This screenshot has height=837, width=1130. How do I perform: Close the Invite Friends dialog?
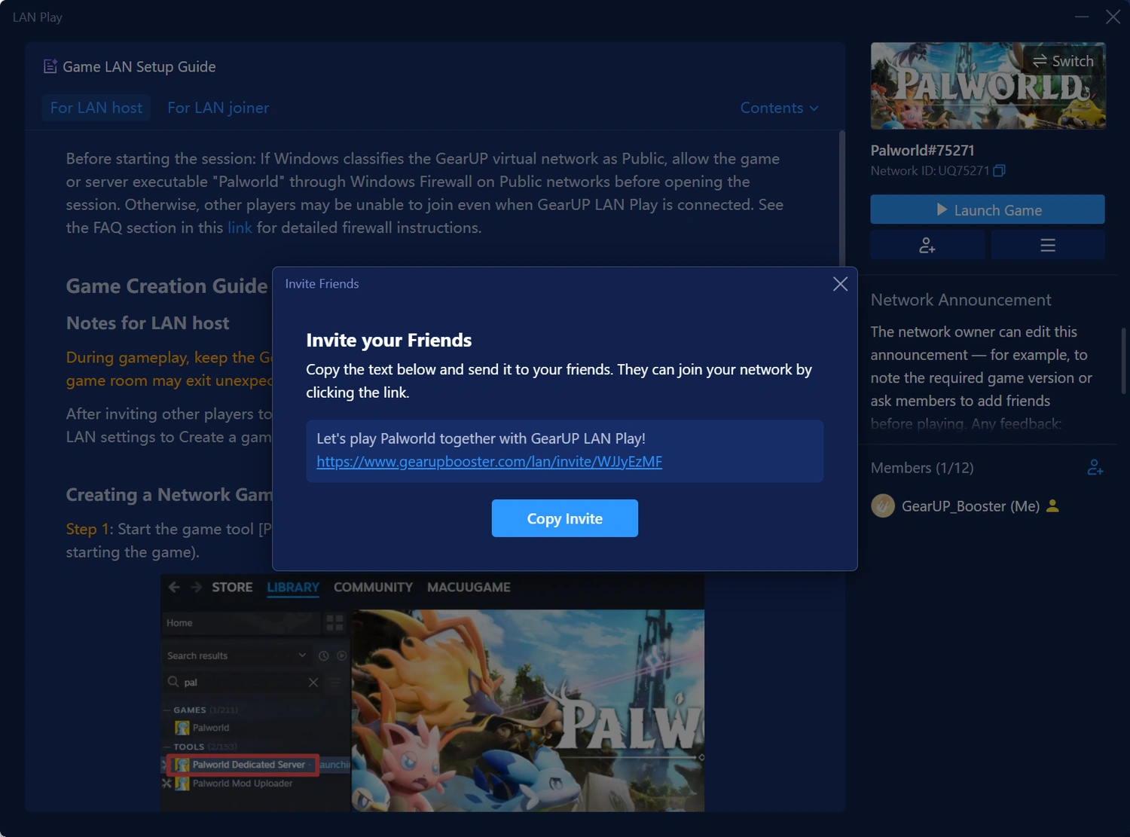[840, 284]
